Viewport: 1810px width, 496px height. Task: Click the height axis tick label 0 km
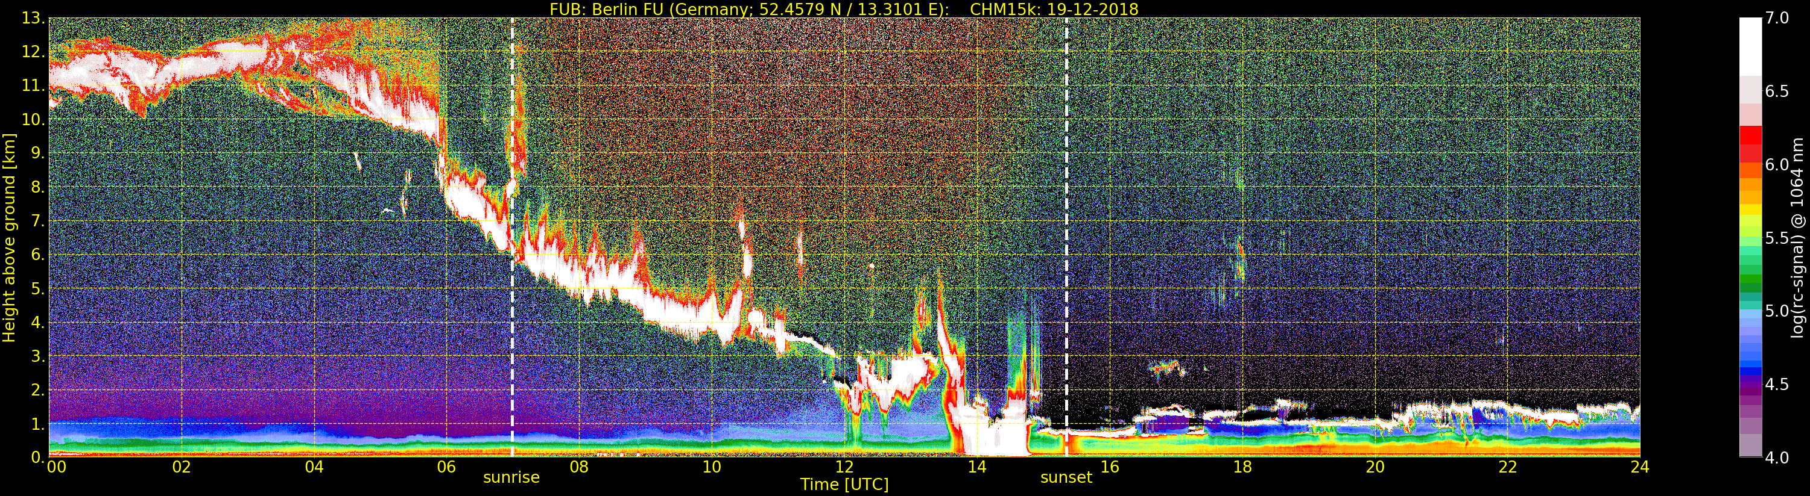[x=37, y=457]
